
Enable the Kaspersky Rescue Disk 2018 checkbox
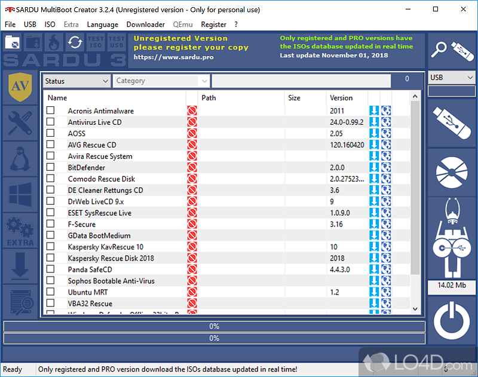(51, 258)
